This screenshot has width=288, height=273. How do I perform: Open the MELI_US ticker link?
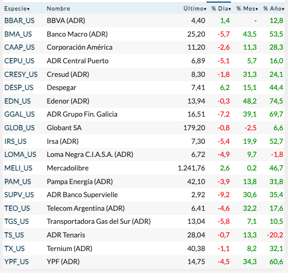pyautogui.click(x=18, y=168)
